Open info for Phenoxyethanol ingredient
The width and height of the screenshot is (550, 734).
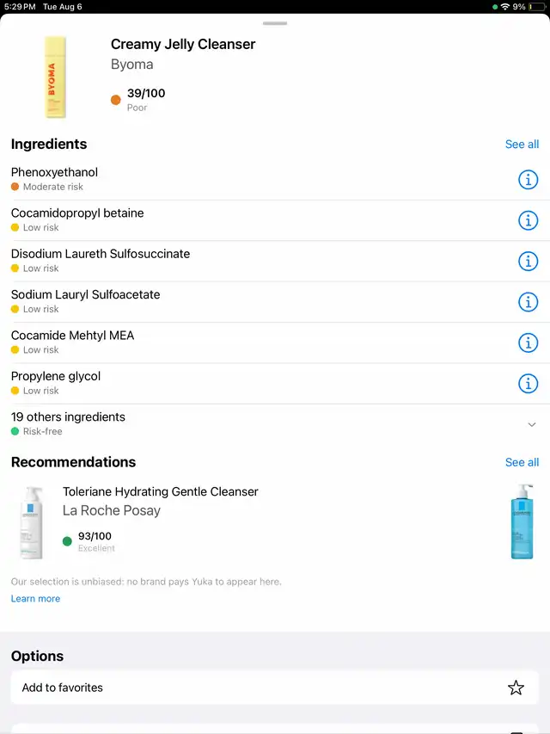point(528,180)
